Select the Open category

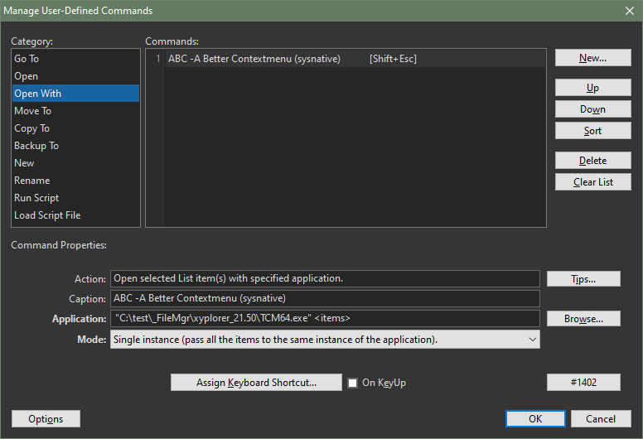point(75,76)
